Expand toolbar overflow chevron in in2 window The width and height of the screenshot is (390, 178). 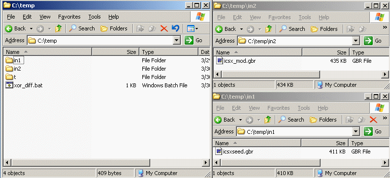coord(385,27)
